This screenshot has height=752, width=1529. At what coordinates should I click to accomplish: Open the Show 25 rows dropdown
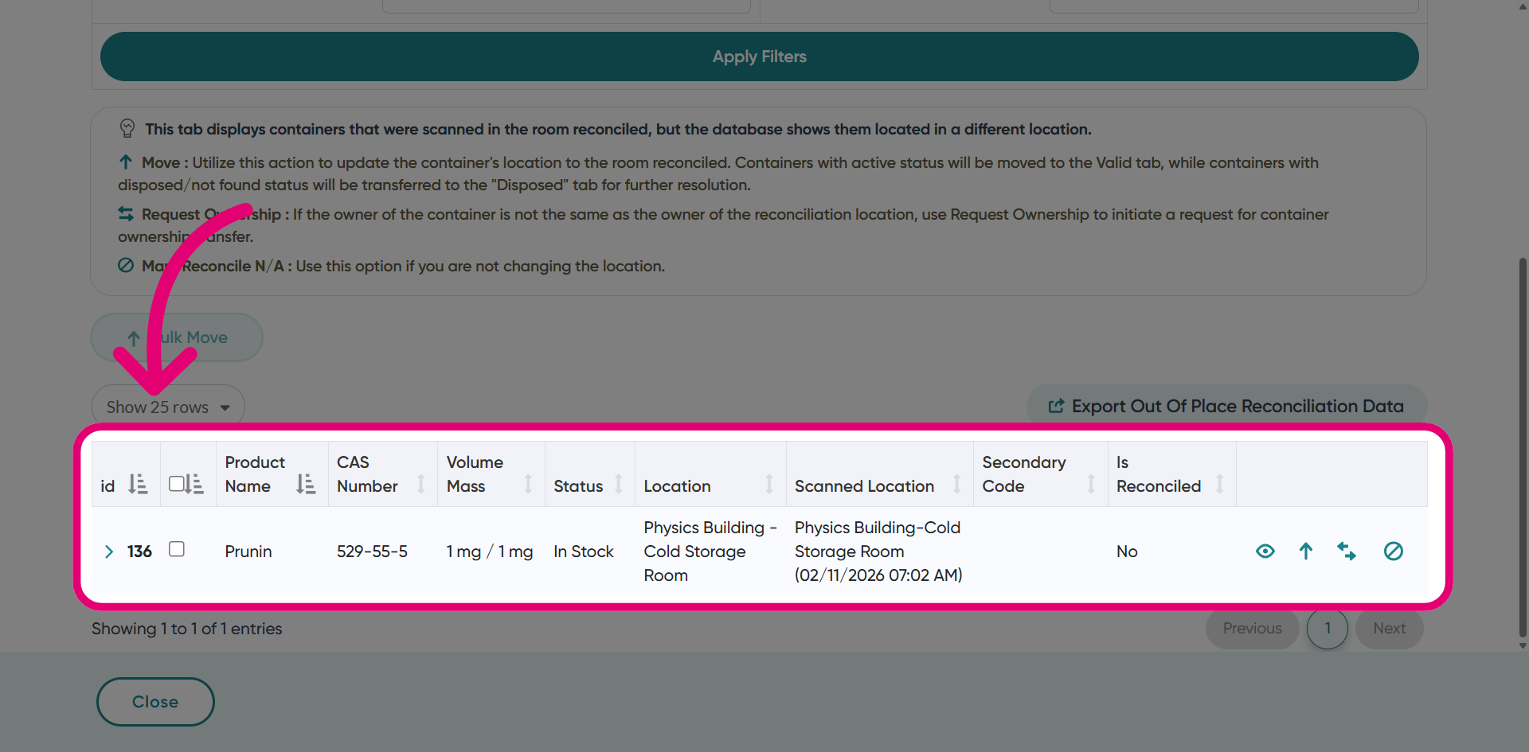[x=168, y=407]
